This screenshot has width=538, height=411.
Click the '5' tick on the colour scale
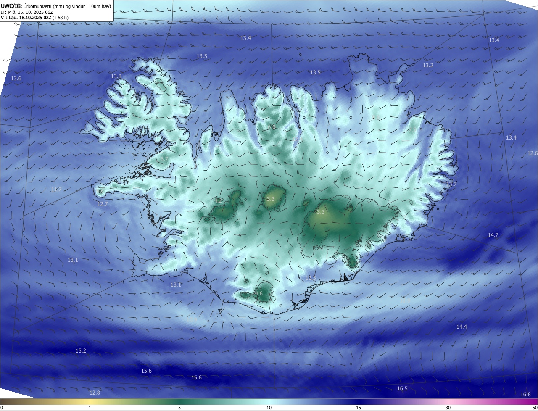(x=179, y=408)
